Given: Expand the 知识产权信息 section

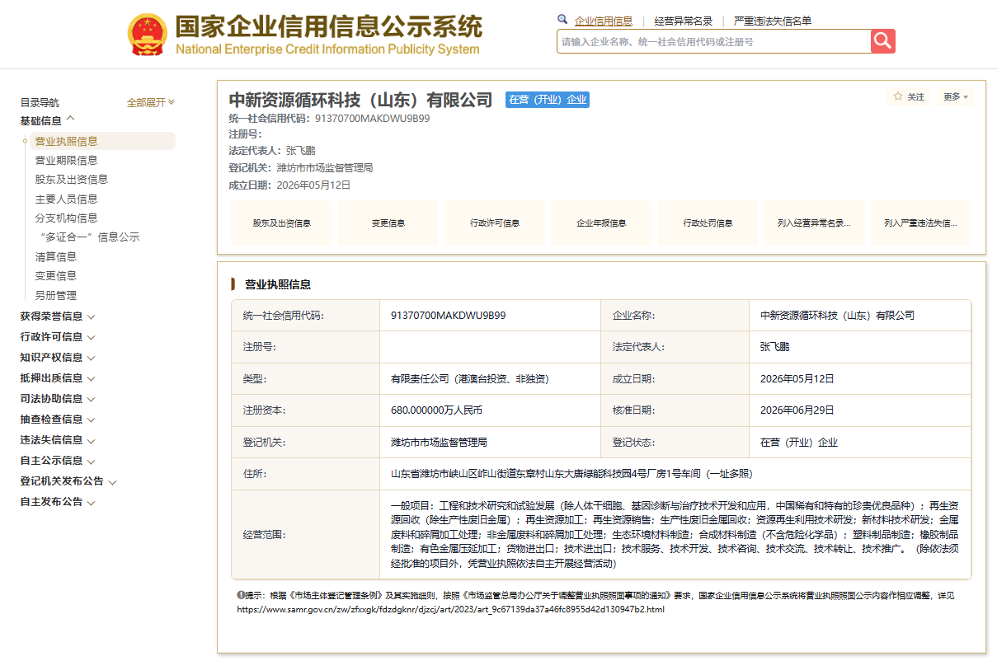Looking at the screenshot, I should [58, 358].
